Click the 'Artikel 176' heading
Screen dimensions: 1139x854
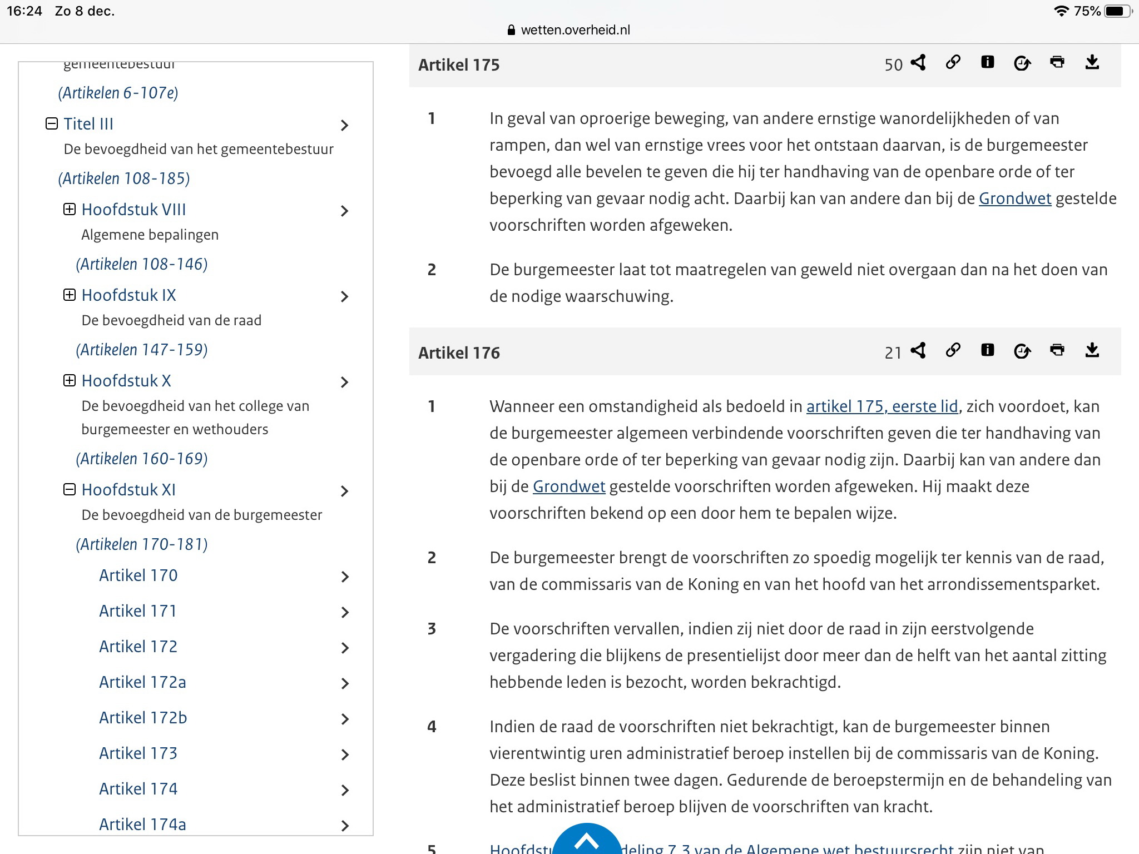tap(459, 353)
